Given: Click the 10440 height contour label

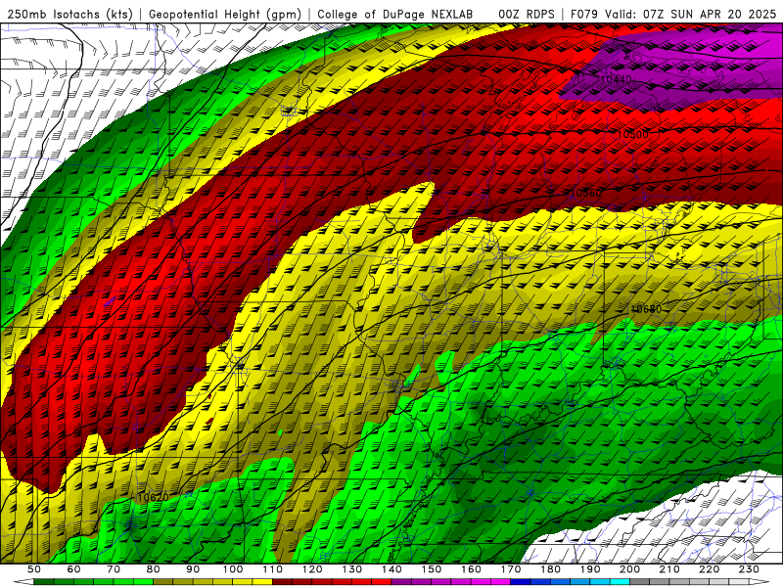Looking at the screenshot, I should 616,79.
